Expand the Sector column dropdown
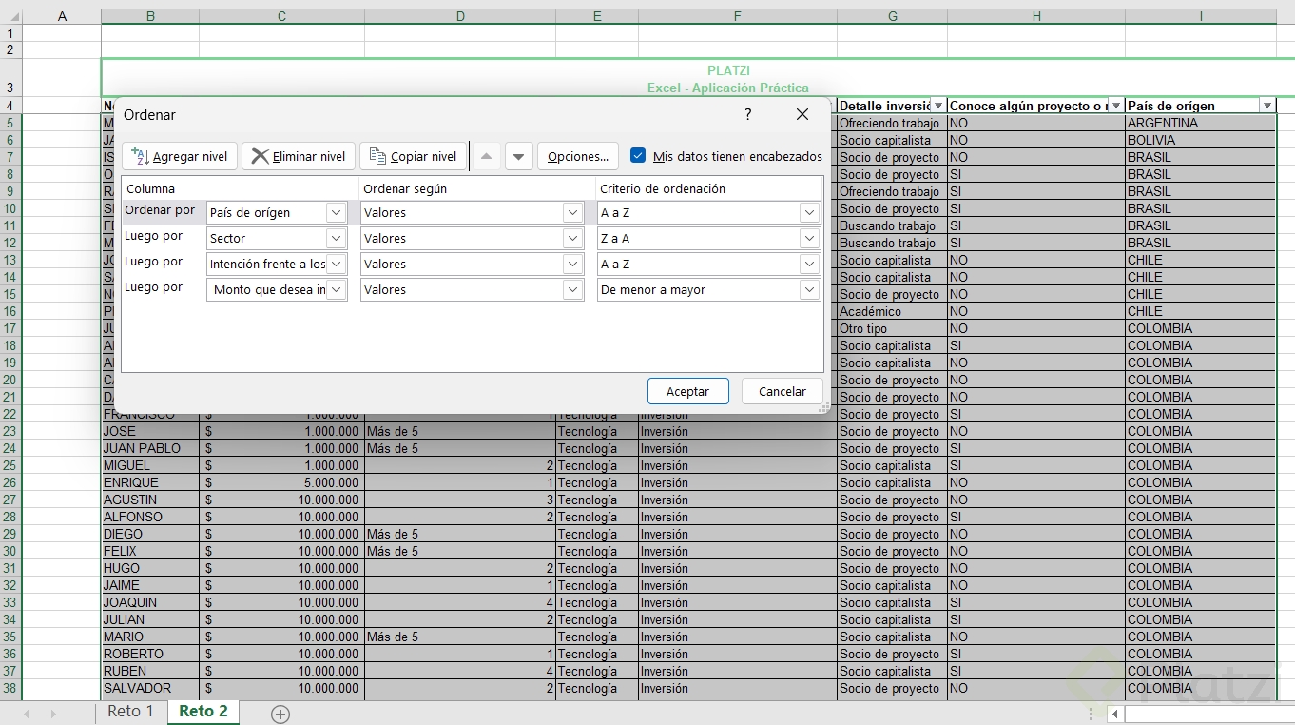The height and width of the screenshot is (725, 1295). click(337, 239)
